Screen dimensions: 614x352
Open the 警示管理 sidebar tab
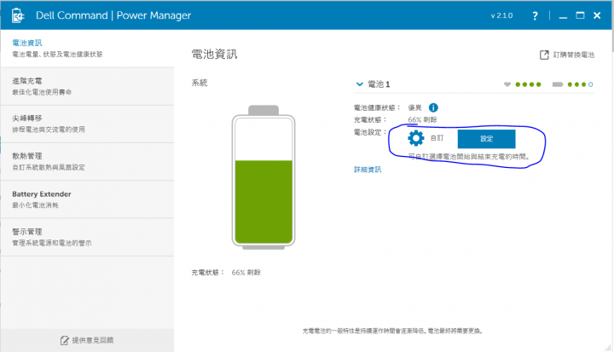(x=85, y=236)
